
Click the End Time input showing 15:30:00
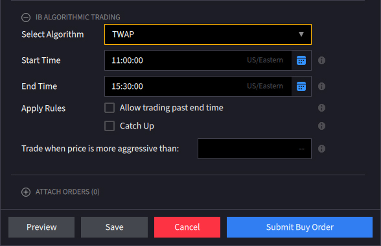point(198,86)
